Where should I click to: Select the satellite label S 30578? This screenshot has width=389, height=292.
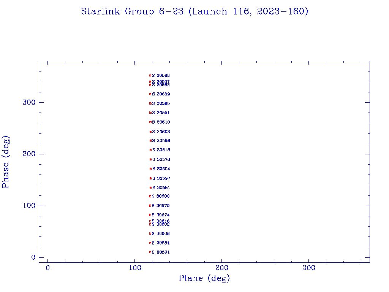161,159
